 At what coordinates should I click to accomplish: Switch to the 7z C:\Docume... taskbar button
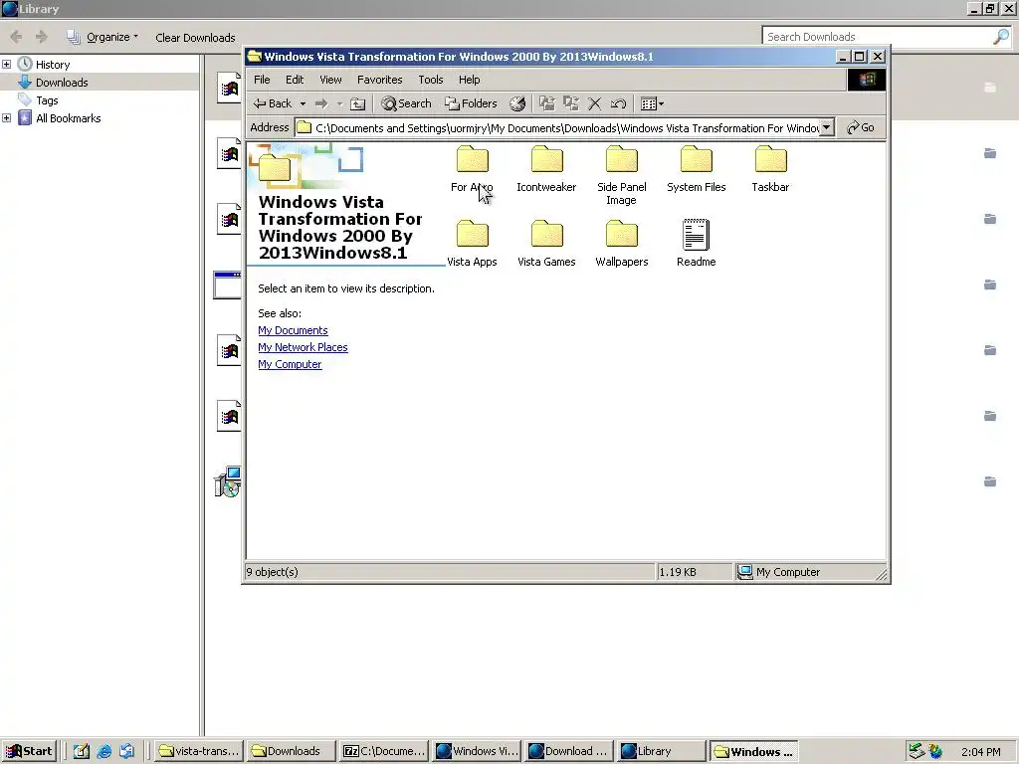point(384,752)
